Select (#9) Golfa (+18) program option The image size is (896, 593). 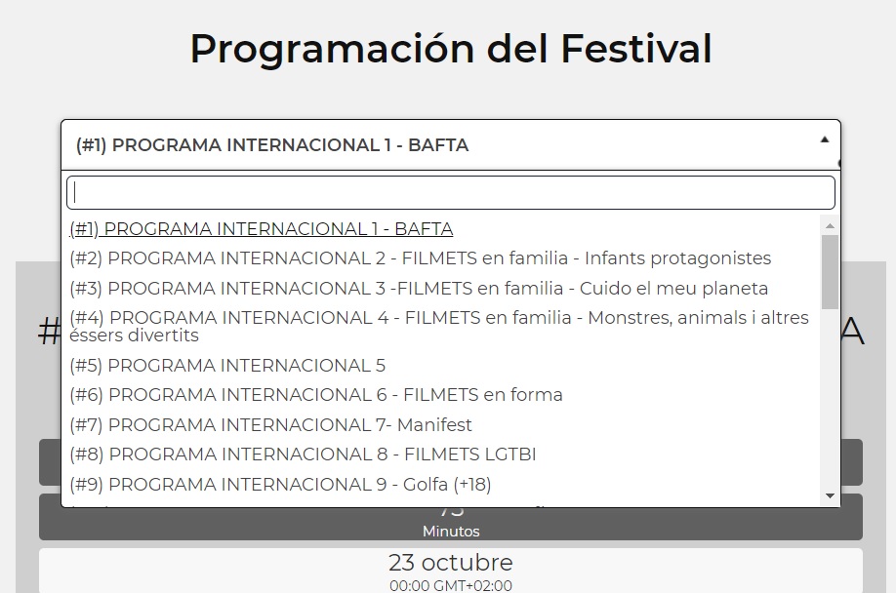pos(280,484)
